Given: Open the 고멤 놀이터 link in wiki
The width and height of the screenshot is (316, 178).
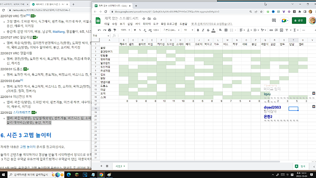Looking at the screenshot, I should [28, 147].
